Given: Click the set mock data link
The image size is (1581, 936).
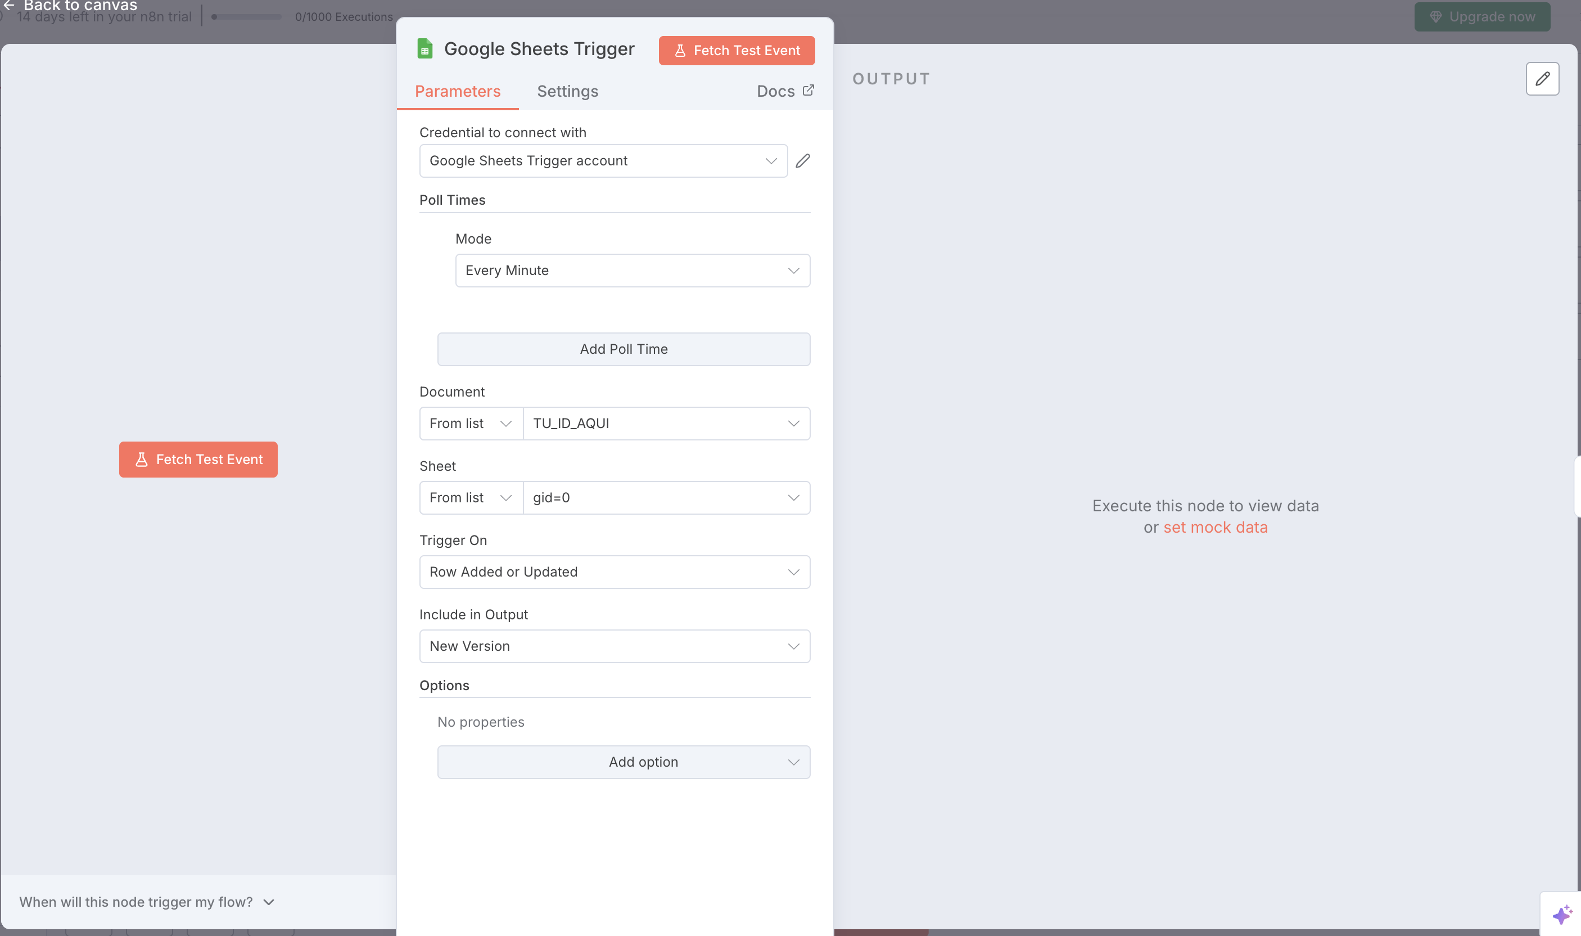Looking at the screenshot, I should [x=1215, y=527].
